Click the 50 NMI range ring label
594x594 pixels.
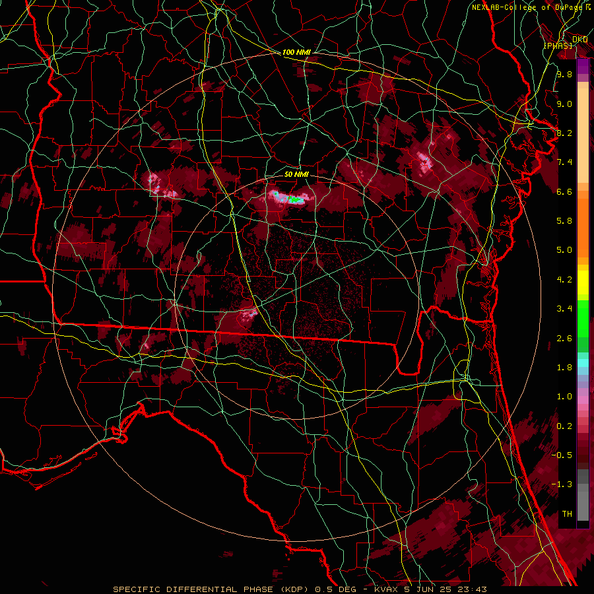(296, 174)
